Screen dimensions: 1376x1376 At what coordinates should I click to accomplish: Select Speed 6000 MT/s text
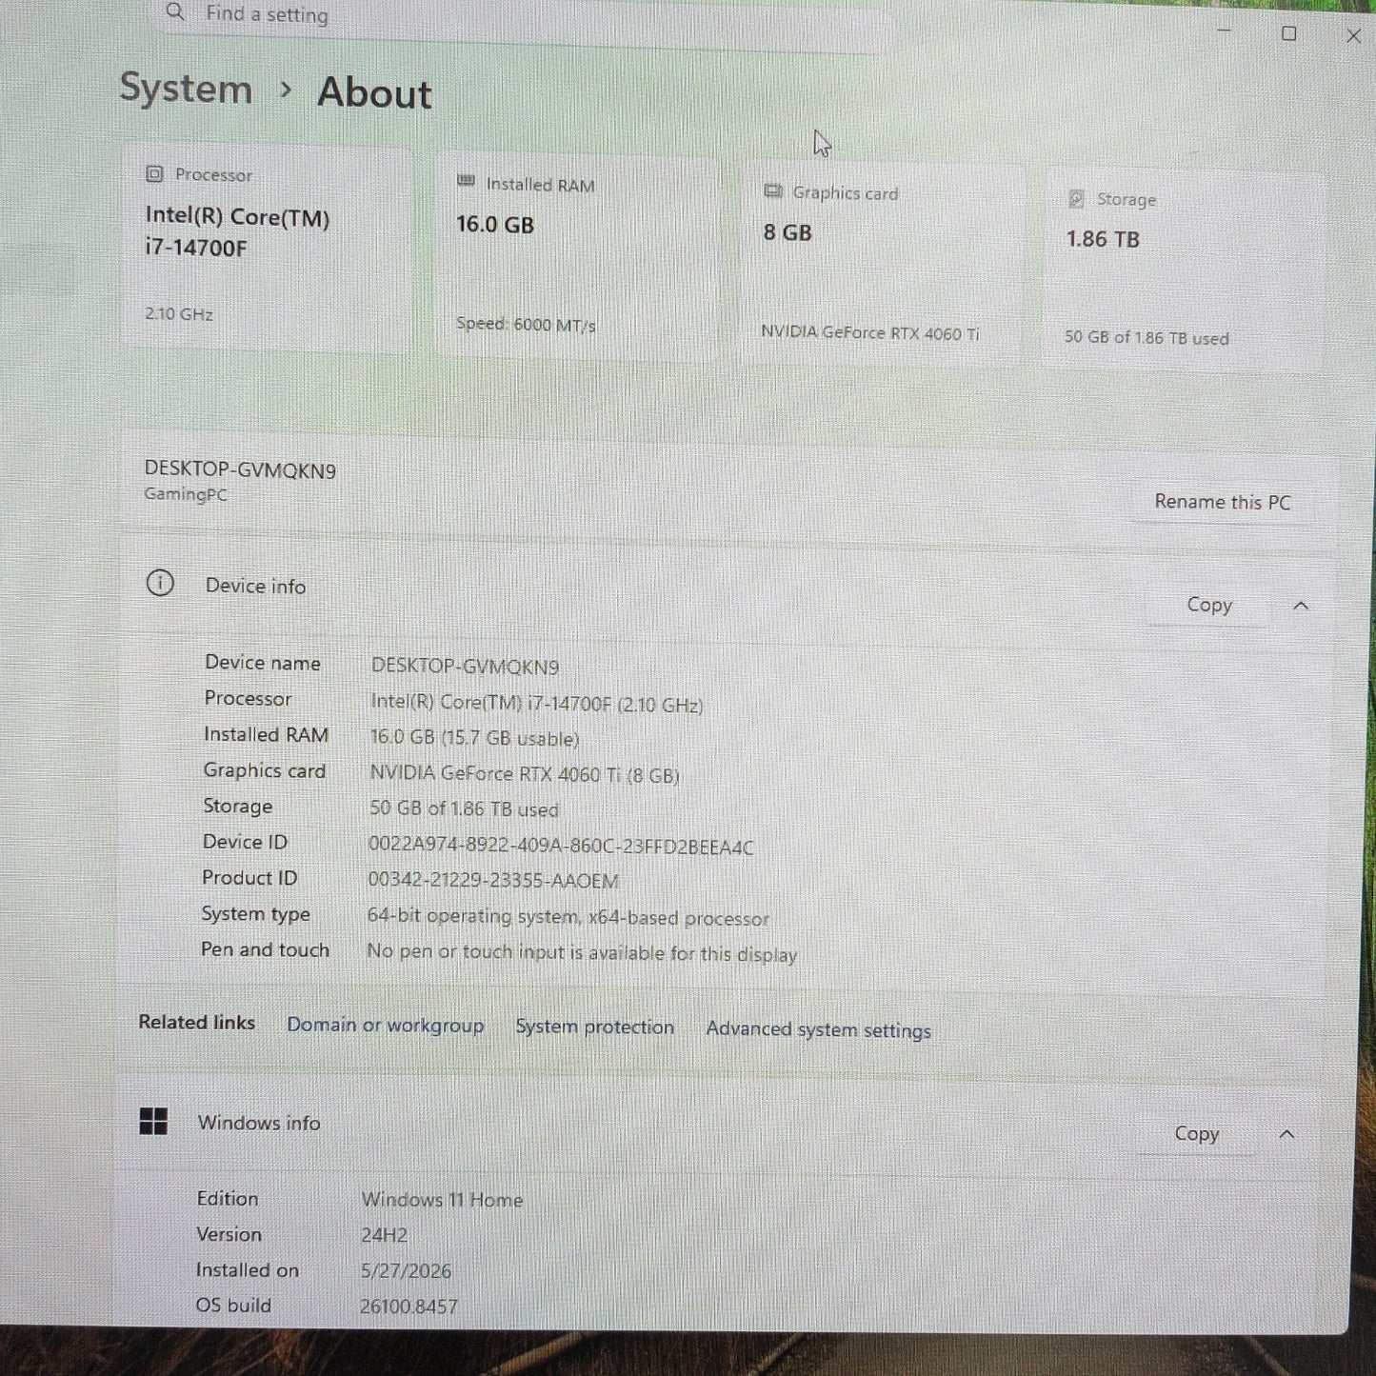point(526,324)
